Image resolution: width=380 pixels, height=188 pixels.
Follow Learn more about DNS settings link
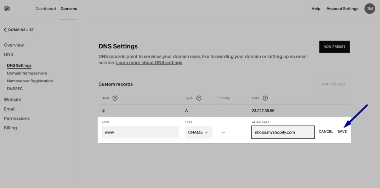pos(149,63)
